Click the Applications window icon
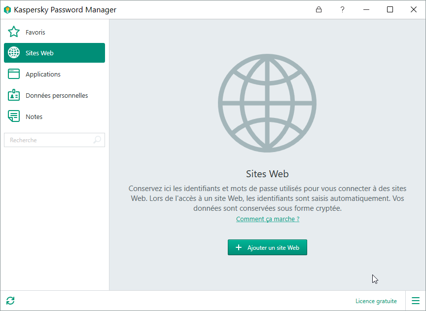The width and height of the screenshot is (426, 311). 14,74
